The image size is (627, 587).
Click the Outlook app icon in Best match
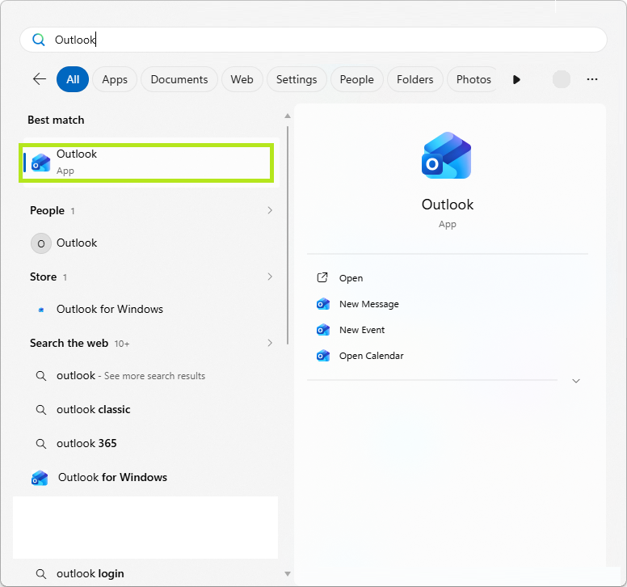tap(40, 163)
